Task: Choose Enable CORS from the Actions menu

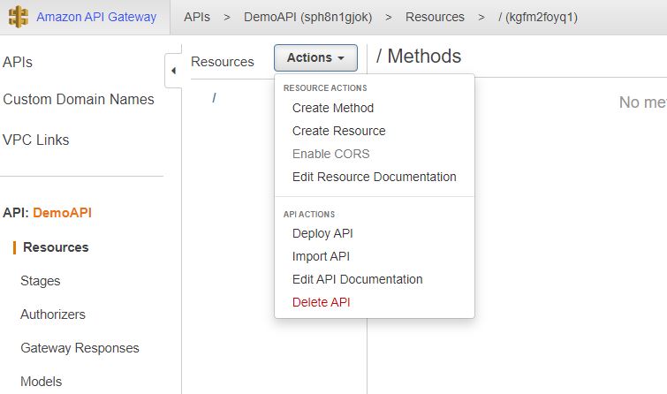Action: tap(331, 154)
